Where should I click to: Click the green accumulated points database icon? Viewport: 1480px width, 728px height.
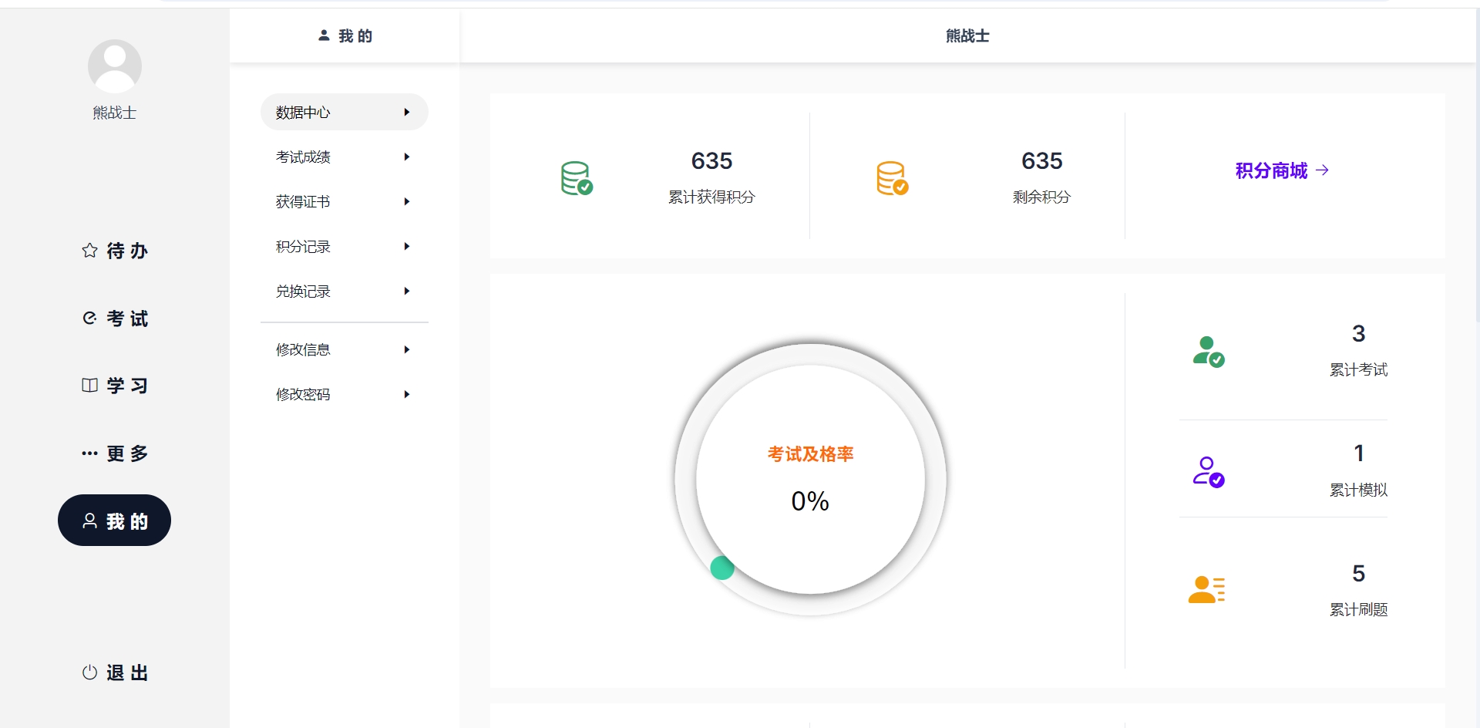pos(576,178)
